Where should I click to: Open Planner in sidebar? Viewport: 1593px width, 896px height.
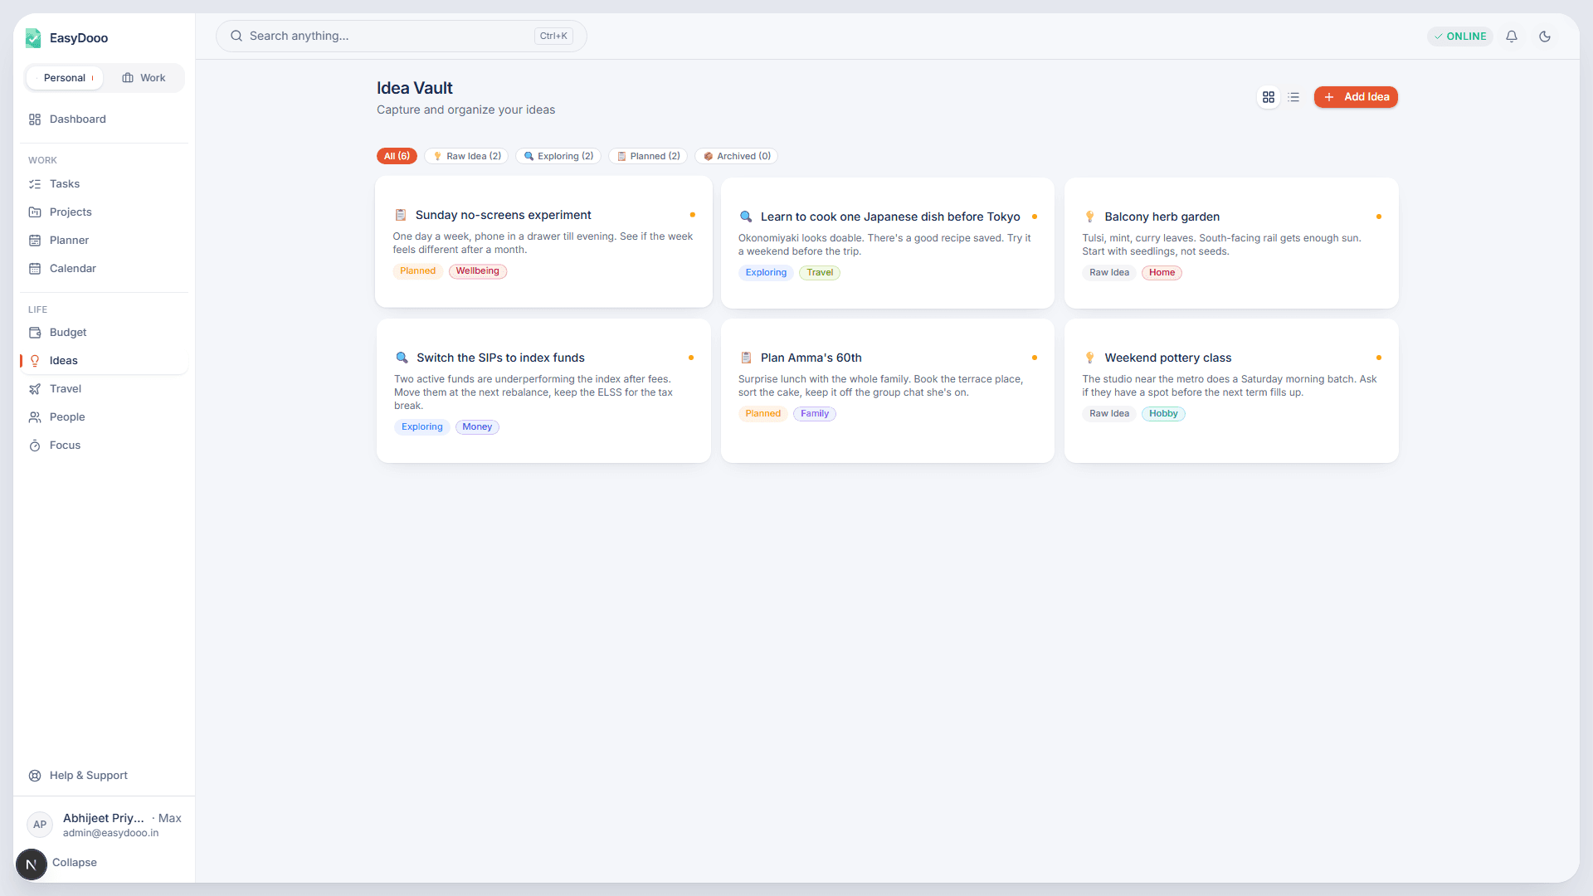point(104,241)
